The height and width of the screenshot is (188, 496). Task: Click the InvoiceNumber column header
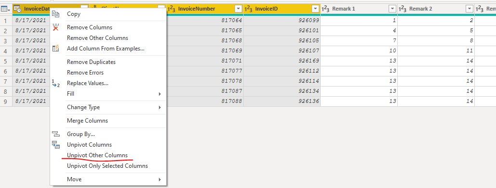coord(205,9)
